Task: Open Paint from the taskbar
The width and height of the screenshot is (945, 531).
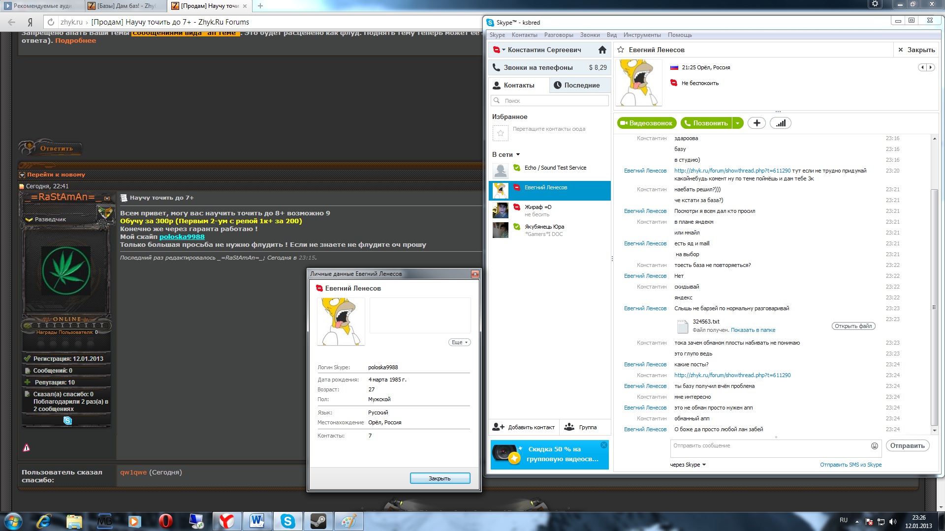Action: (x=348, y=521)
